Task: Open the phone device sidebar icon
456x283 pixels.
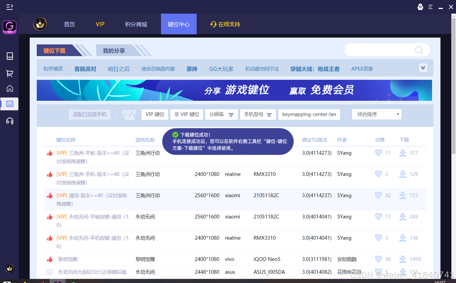Action: [x=10, y=56]
